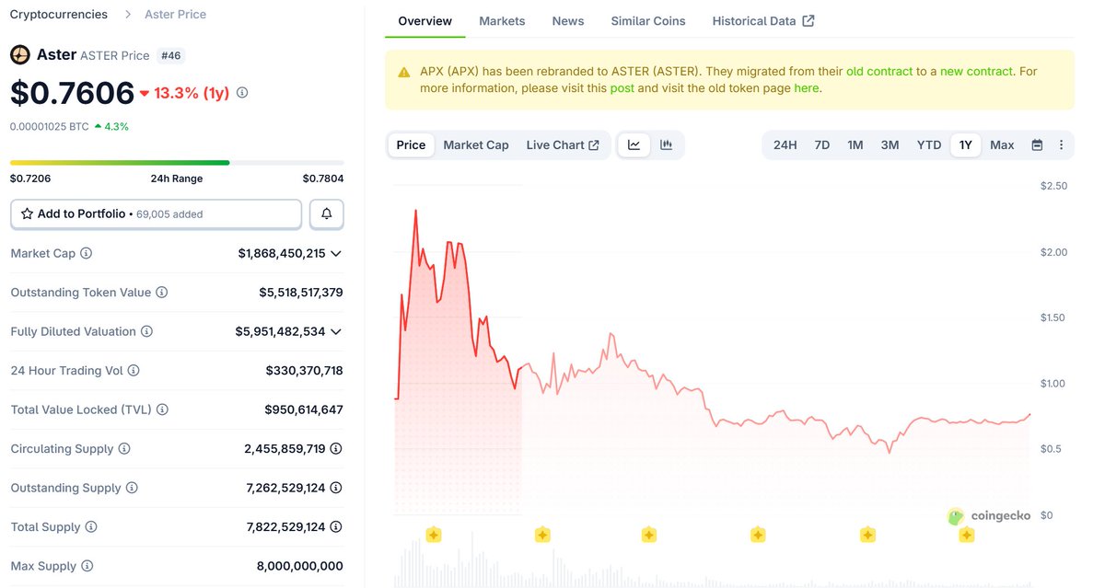Click the last yellow news marker under chart
Image resolution: width=1105 pixels, height=588 pixels.
pyautogui.click(x=966, y=535)
